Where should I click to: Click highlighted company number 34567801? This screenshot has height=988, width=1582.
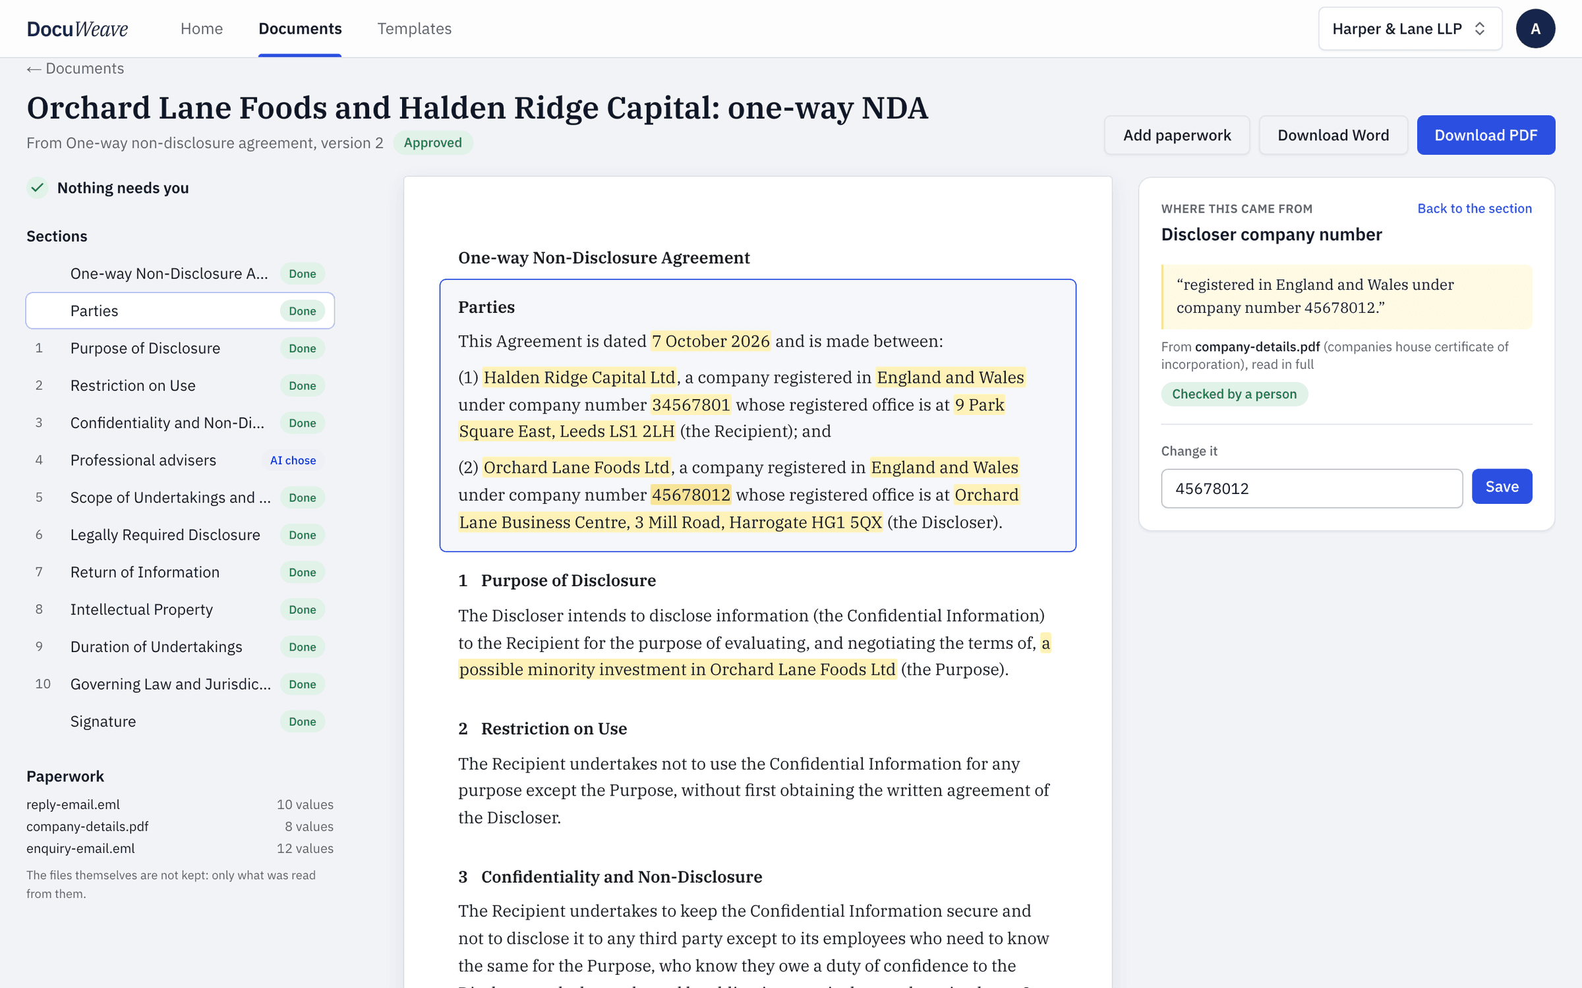click(691, 404)
